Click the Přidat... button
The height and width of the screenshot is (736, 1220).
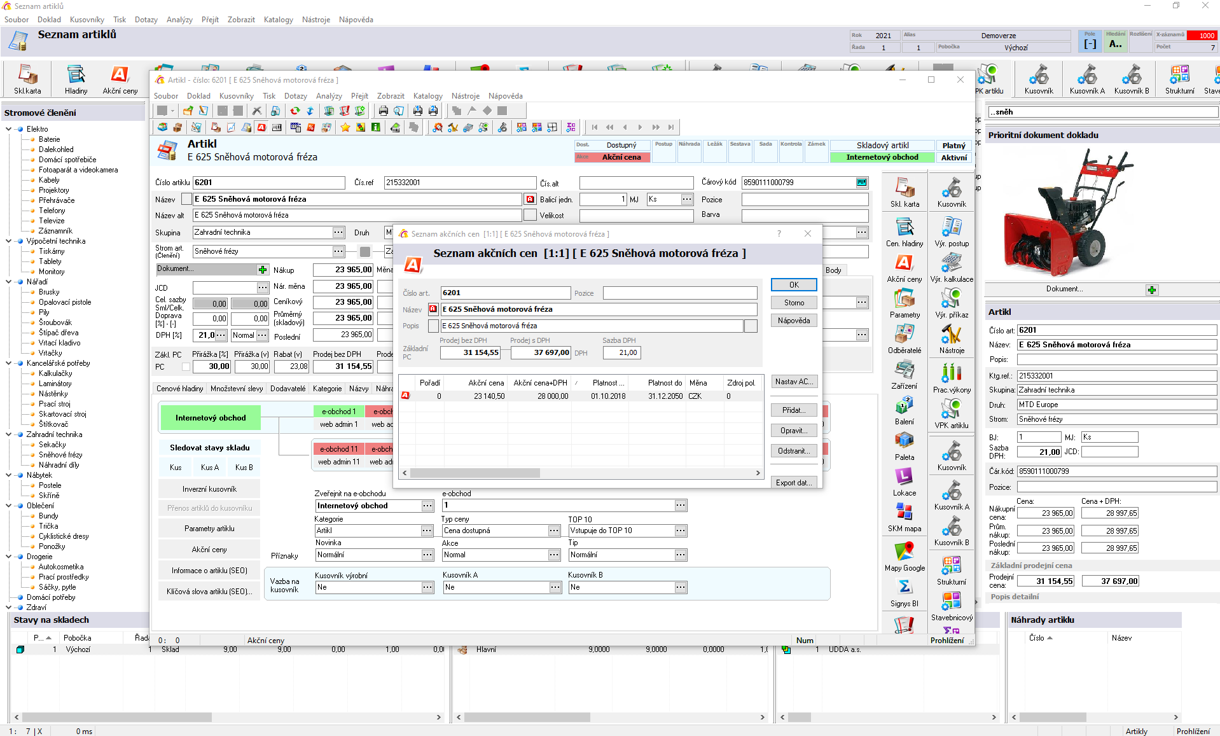[x=794, y=410]
